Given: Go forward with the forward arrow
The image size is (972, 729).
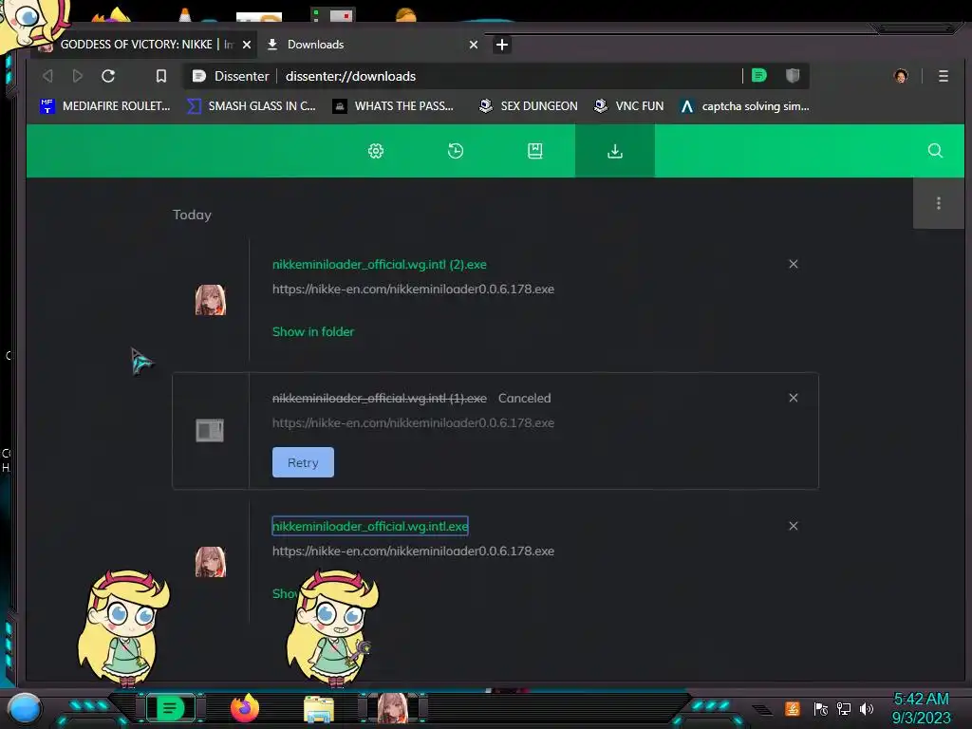Looking at the screenshot, I should [78, 76].
